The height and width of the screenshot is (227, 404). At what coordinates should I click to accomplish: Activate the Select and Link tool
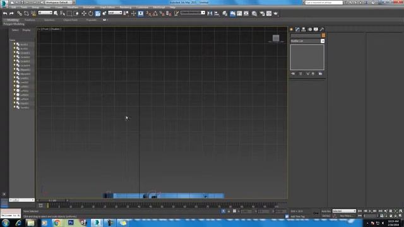[20, 13]
